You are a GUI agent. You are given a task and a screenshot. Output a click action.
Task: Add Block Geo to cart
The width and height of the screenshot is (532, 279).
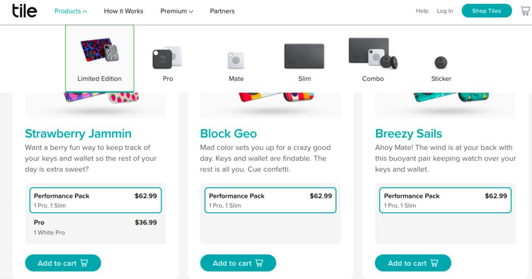click(238, 263)
